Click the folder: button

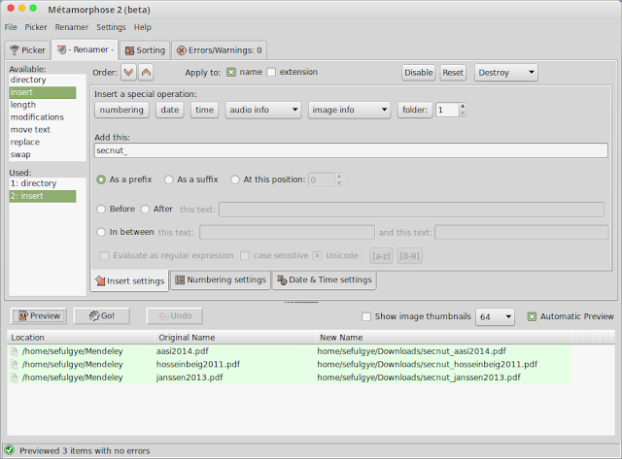tap(415, 110)
